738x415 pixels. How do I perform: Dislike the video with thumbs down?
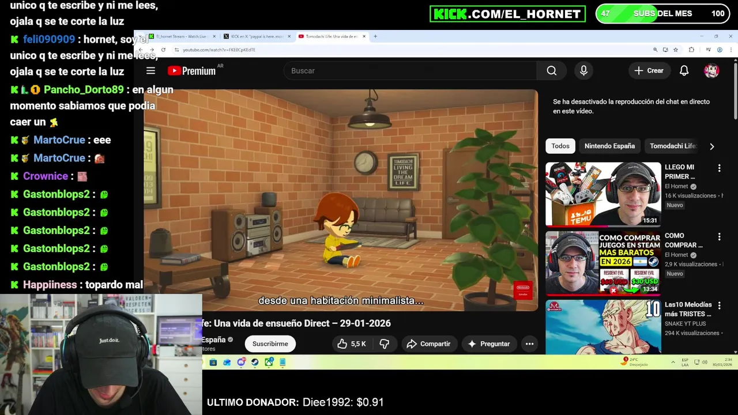tap(385, 344)
